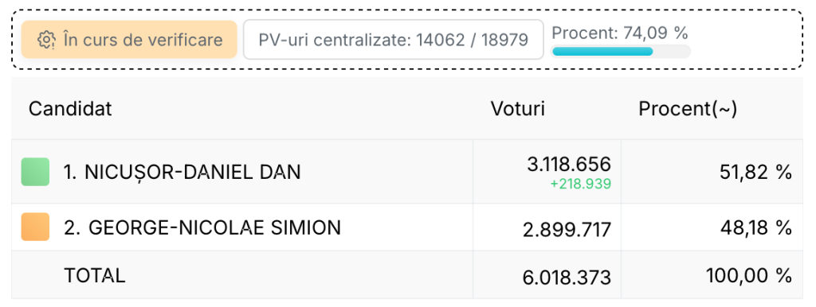The height and width of the screenshot is (307, 816).
Task: Click the green swatch for Nicușor-Daniel Dan
Action: coord(35,172)
